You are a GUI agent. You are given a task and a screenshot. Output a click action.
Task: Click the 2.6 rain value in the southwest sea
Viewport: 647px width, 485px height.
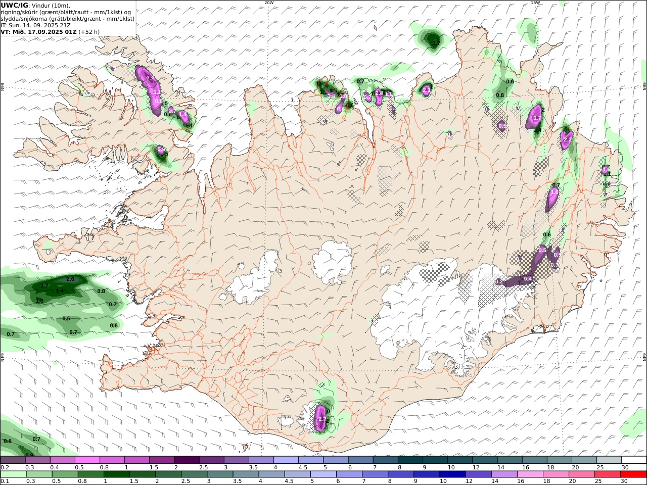point(70,279)
